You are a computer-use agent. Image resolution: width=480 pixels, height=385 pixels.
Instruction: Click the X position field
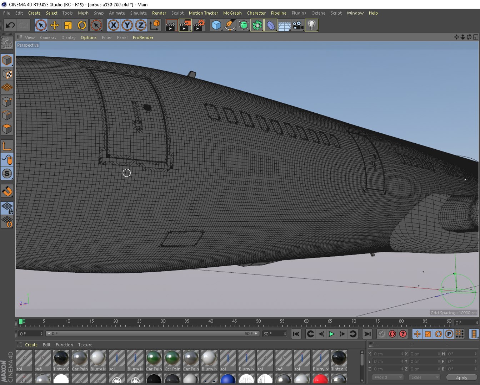click(388, 354)
